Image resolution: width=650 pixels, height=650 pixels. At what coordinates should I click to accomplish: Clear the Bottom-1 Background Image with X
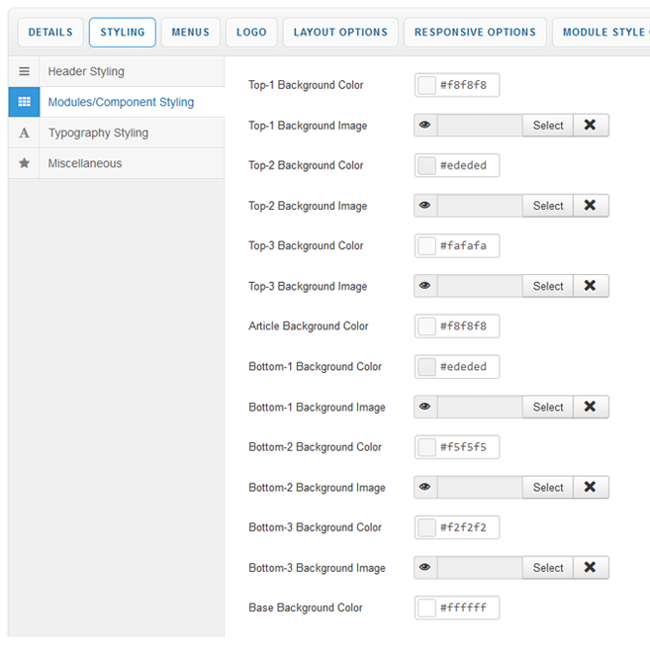point(591,407)
